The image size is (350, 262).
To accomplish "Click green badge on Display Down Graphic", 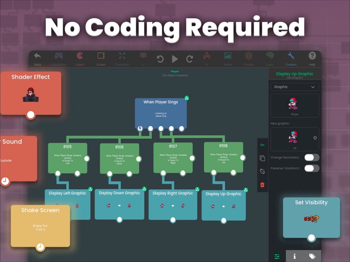I will tap(144, 189).
